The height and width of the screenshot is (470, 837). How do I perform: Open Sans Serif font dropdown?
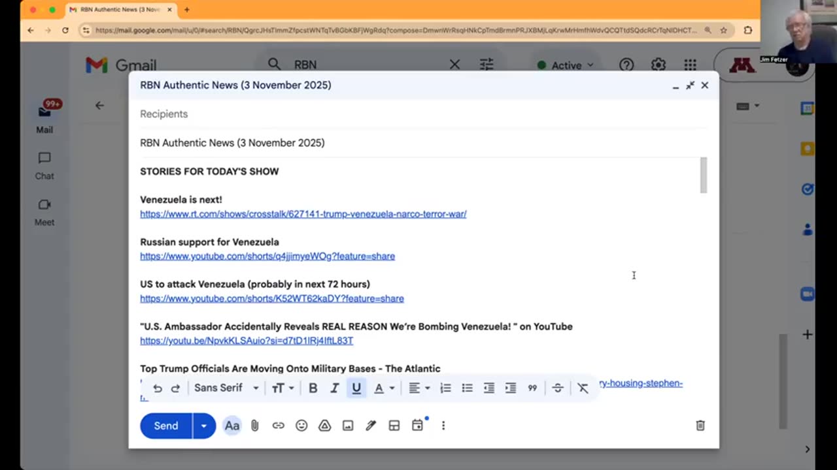(226, 388)
